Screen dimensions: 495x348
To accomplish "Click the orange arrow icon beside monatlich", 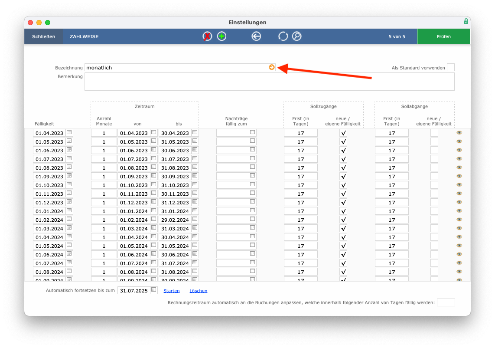I will pyautogui.click(x=271, y=67).
